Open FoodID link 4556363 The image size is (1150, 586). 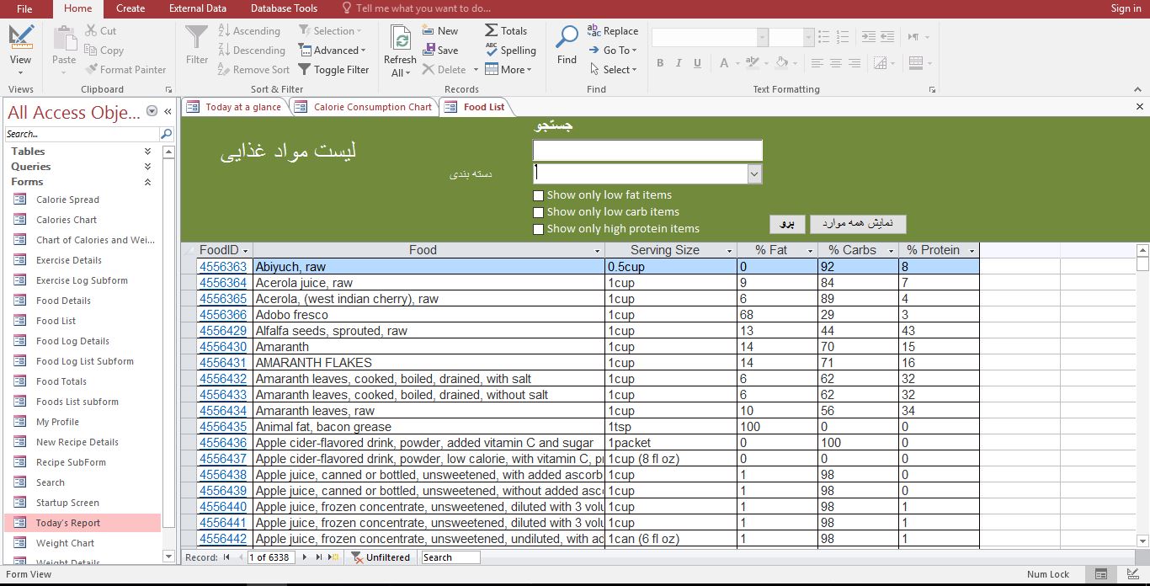pos(223,267)
